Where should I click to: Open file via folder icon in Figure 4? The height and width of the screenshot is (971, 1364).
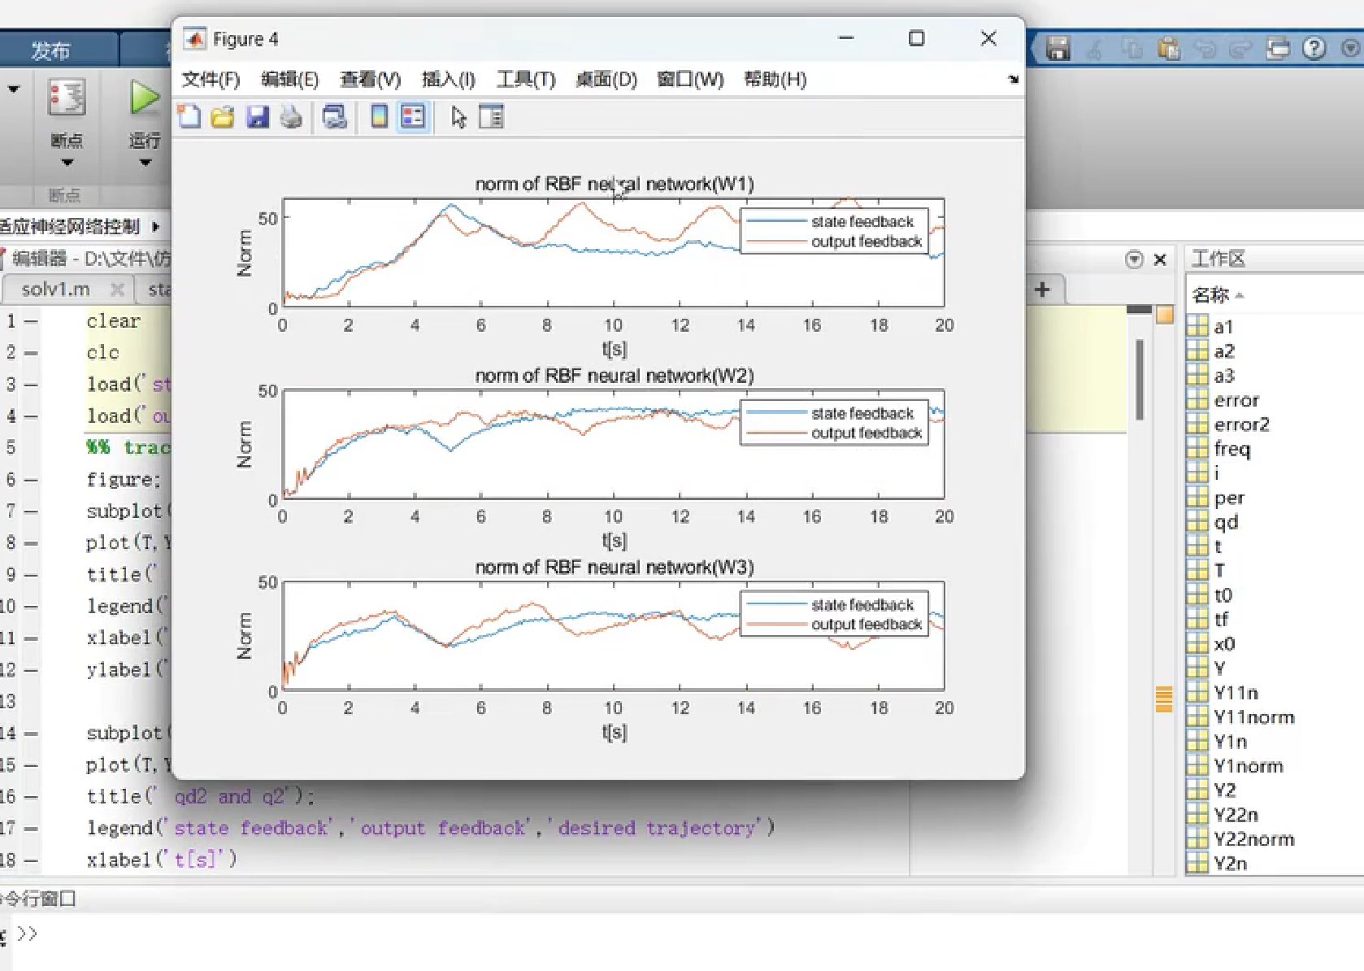(x=223, y=117)
